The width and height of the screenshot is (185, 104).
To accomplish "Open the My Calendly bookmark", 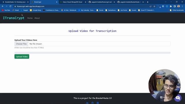I will [86, 10].
